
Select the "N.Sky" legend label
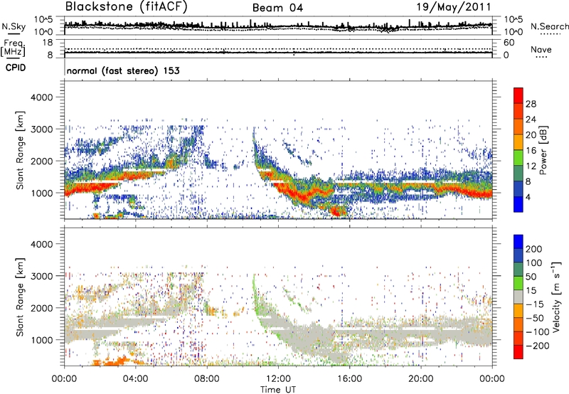[x=14, y=26]
